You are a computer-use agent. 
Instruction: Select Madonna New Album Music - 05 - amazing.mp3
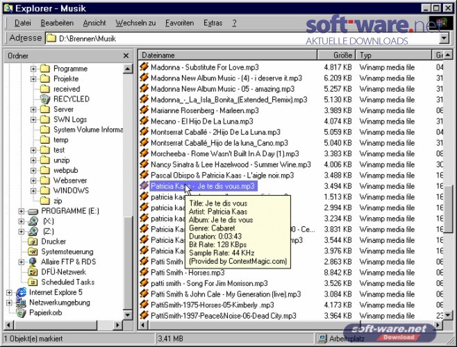pos(223,89)
